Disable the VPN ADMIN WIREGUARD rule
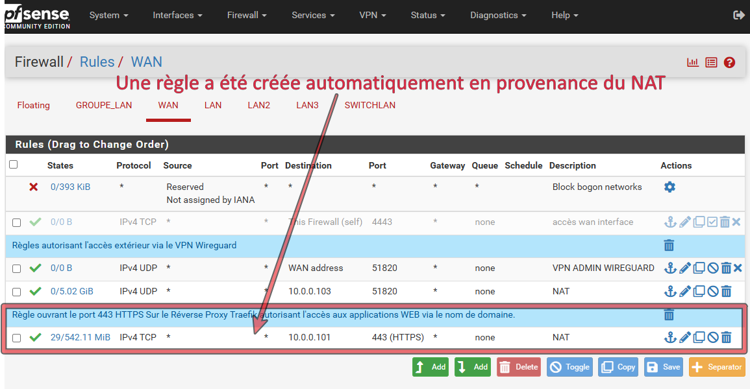Image resolution: width=750 pixels, height=389 pixels. 712,268
